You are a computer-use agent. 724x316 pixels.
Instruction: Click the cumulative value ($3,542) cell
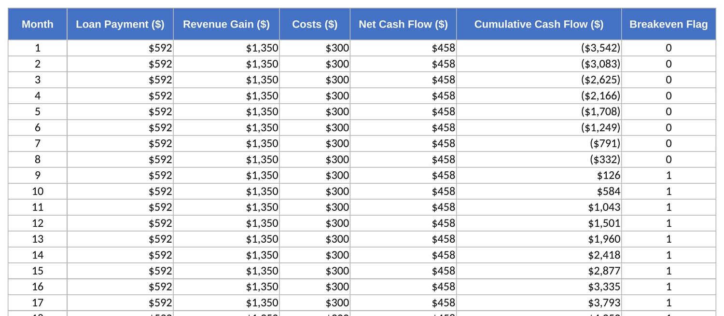point(539,48)
